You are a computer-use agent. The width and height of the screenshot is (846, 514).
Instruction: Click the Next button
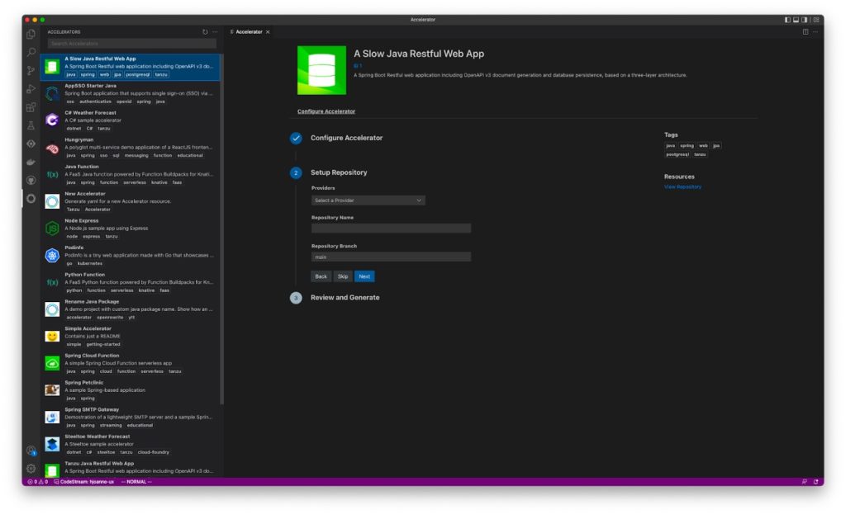point(364,276)
